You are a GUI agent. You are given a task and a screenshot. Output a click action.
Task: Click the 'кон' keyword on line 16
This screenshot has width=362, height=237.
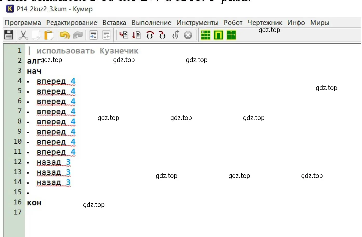[x=34, y=203]
